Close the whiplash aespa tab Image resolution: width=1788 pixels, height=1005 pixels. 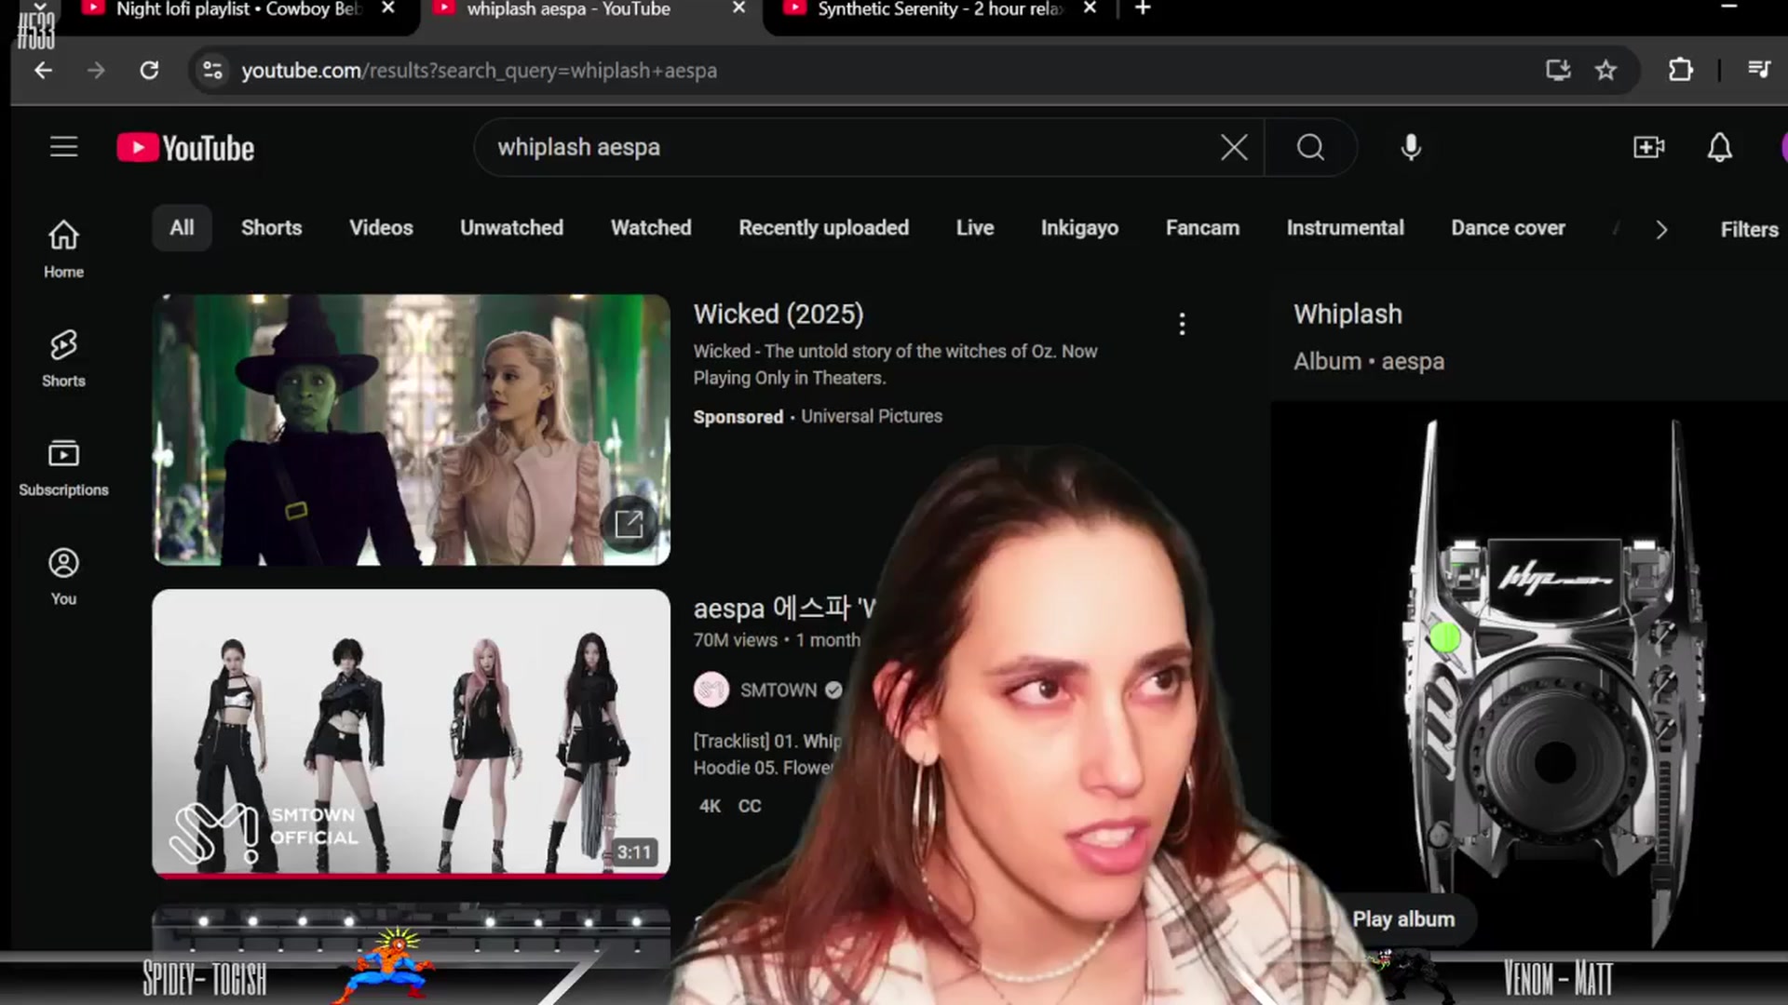[738, 8]
